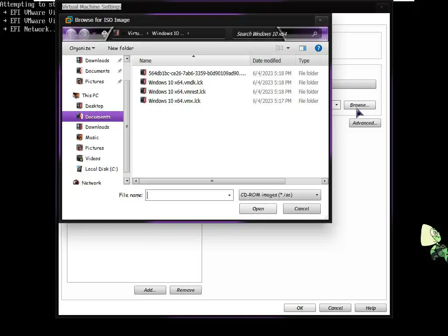
Task: Click the This PC computer icon
Action: click(76, 95)
